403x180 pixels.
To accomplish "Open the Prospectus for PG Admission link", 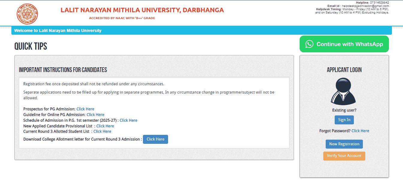I will 85,109.
